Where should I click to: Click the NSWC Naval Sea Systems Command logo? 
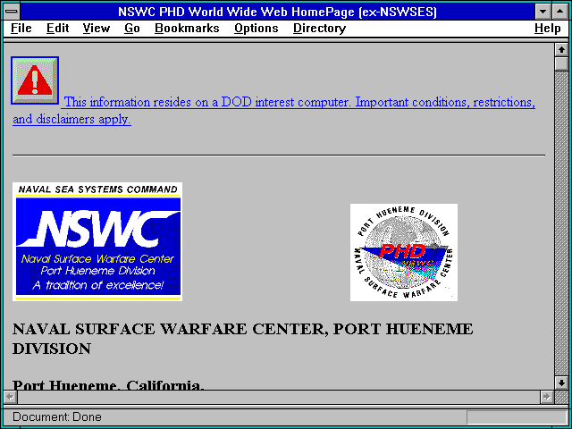pyautogui.click(x=97, y=242)
